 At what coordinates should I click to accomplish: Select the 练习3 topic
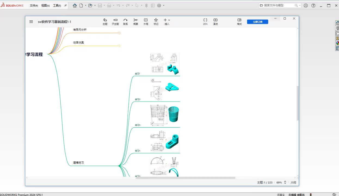pos(137,125)
